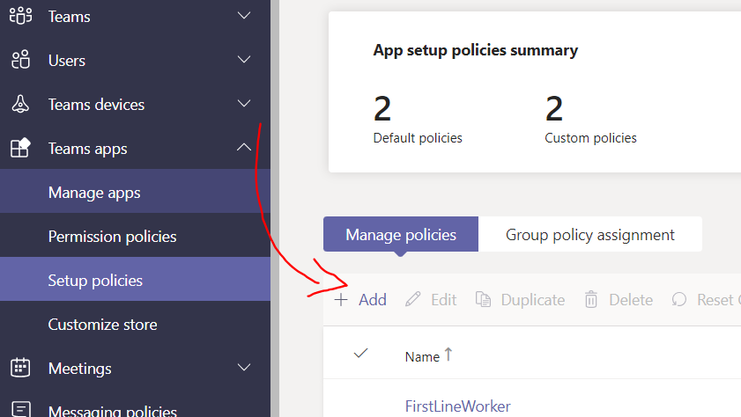Select Setup policies in sidebar
Viewport: 741px width, 417px height.
coord(135,280)
